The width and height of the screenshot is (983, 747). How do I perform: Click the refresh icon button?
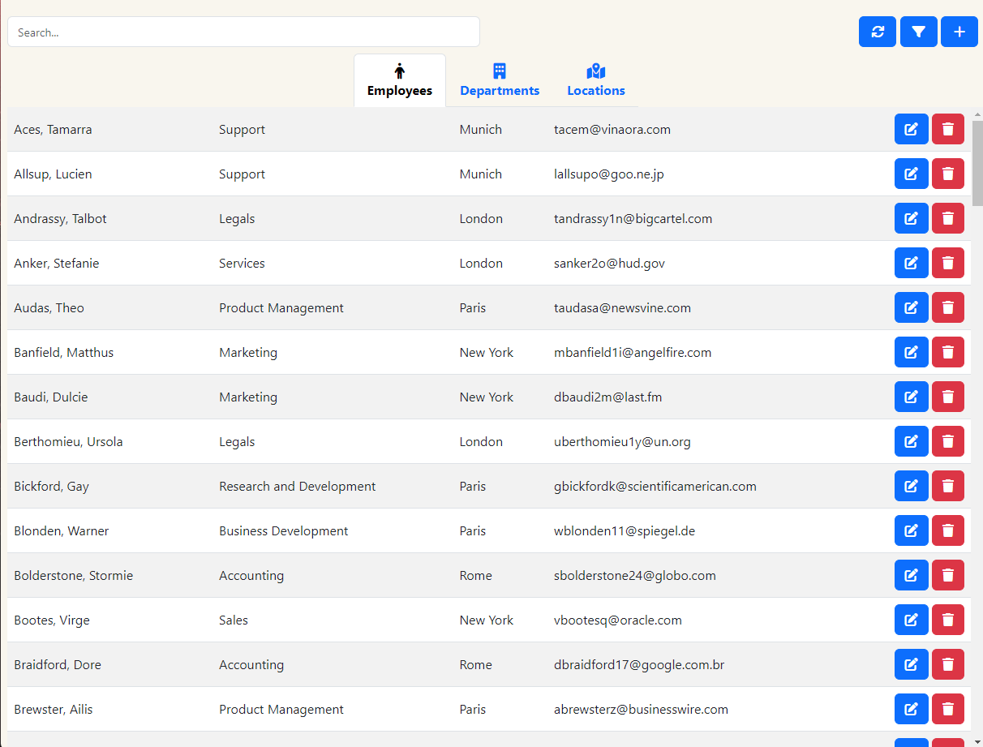click(878, 32)
